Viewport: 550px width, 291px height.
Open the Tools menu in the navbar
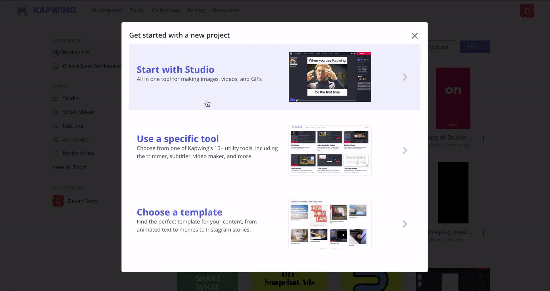[137, 10]
